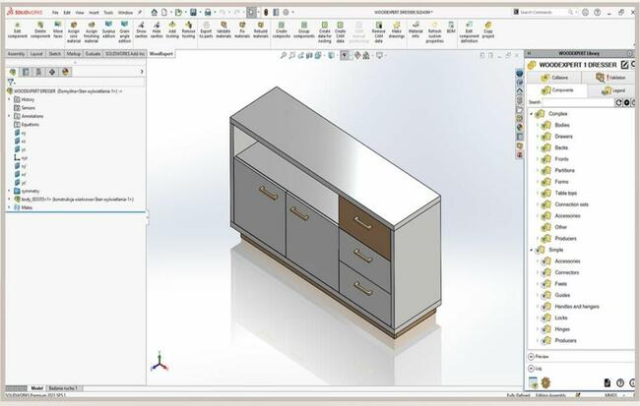Click the Save icon in quick toolbar
The height and width of the screenshot is (406, 640).
click(193, 12)
